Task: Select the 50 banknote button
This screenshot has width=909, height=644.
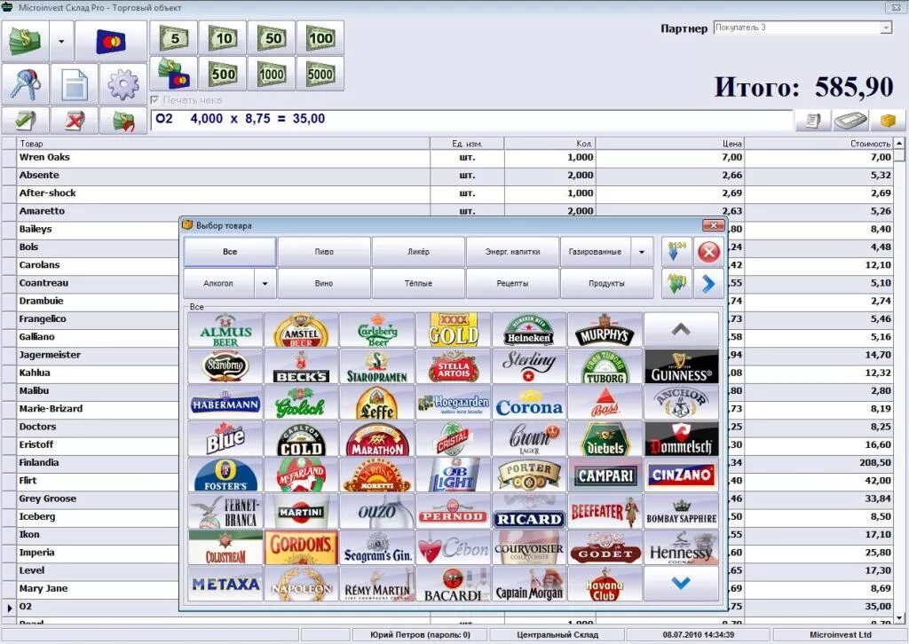Action: click(x=272, y=38)
